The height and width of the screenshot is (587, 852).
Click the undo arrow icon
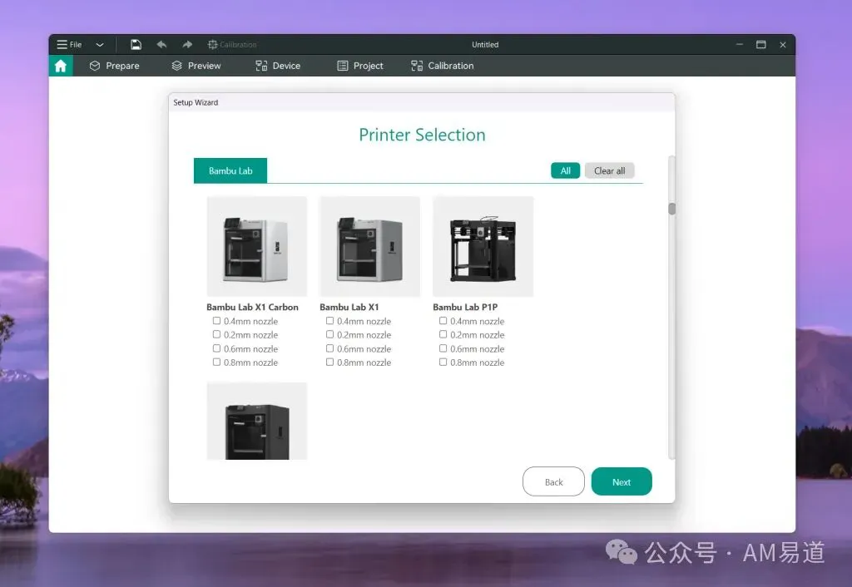pyautogui.click(x=161, y=45)
